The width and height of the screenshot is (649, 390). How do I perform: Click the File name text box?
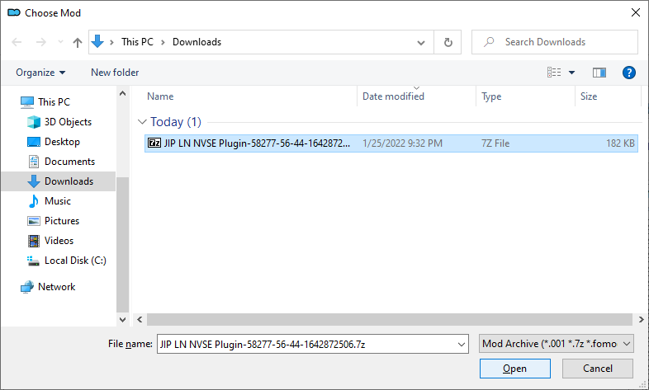pos(306,343)
